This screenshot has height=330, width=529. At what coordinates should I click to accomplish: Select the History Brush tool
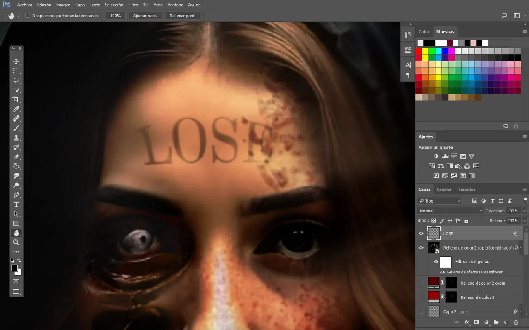[x=16, y=147]
